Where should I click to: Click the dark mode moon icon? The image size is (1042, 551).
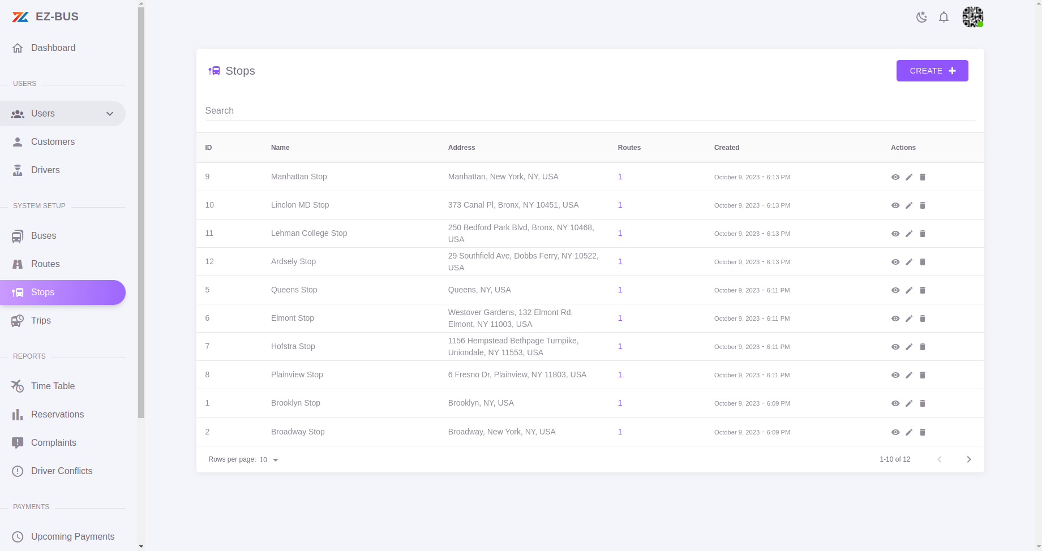[921, 17]
